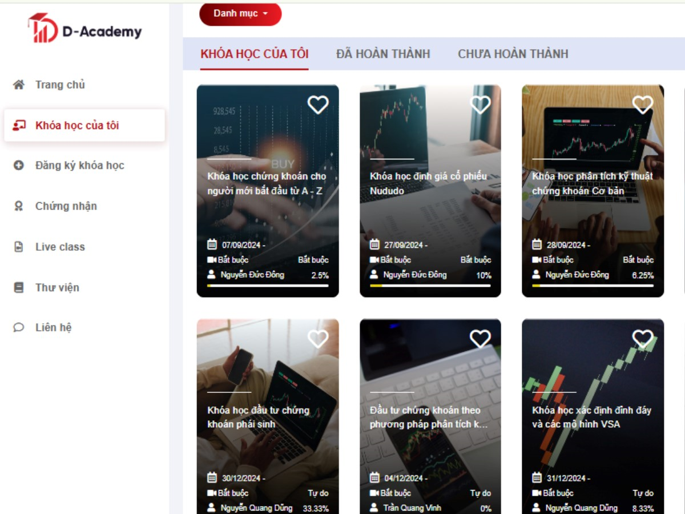Toggle heart on định giá cổ phiếu Nududo
685x514 pixels.
(x=480, y=105)
